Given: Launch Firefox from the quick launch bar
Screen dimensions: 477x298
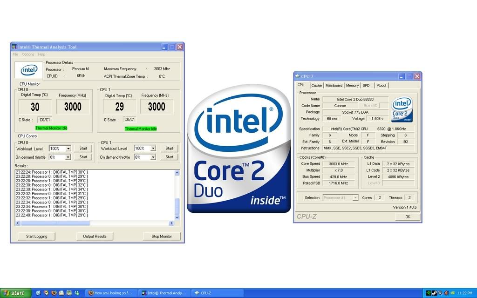Looking at the screenshot, I should [x=54, y=293].
